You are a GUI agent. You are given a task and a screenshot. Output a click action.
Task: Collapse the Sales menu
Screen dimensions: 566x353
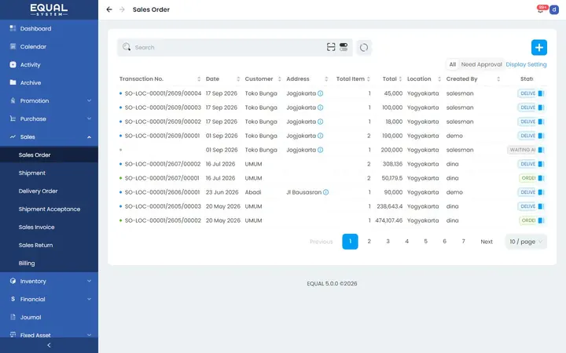tap(49, 136)
